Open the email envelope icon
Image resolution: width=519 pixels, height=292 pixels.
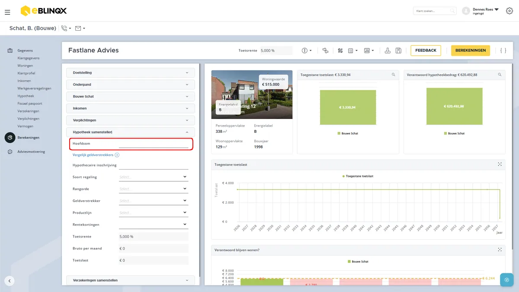point(80,29)
